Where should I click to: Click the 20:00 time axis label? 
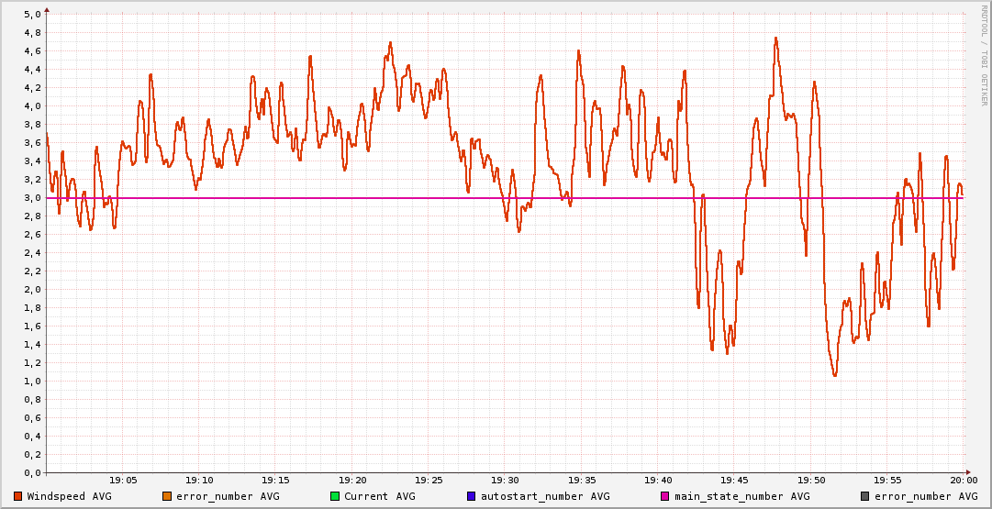point(963,480)
